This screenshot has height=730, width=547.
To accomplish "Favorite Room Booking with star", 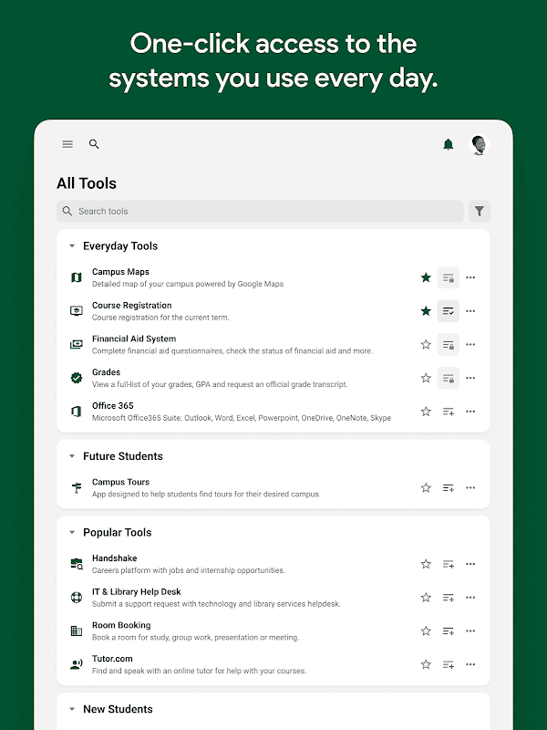I will pyautogui.click(x=426, y=631).
